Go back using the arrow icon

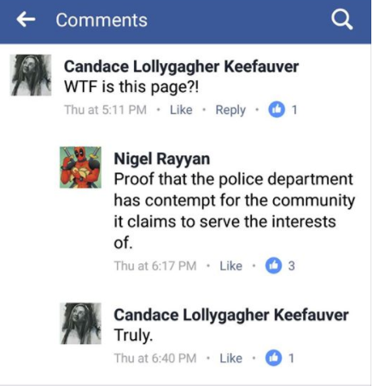click(x=26, y=20)
